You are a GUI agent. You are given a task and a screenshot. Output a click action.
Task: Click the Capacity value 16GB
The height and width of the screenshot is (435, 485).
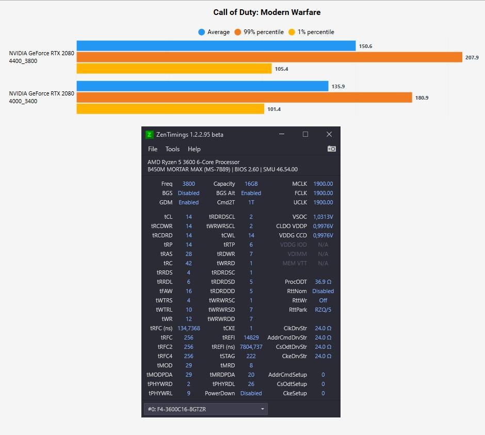[251, 184]
